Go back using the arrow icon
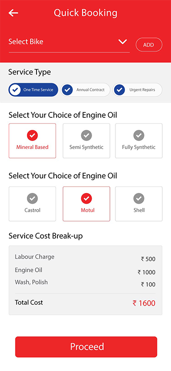Viewport: 171px width, 371px height. (x=13, y=13)
